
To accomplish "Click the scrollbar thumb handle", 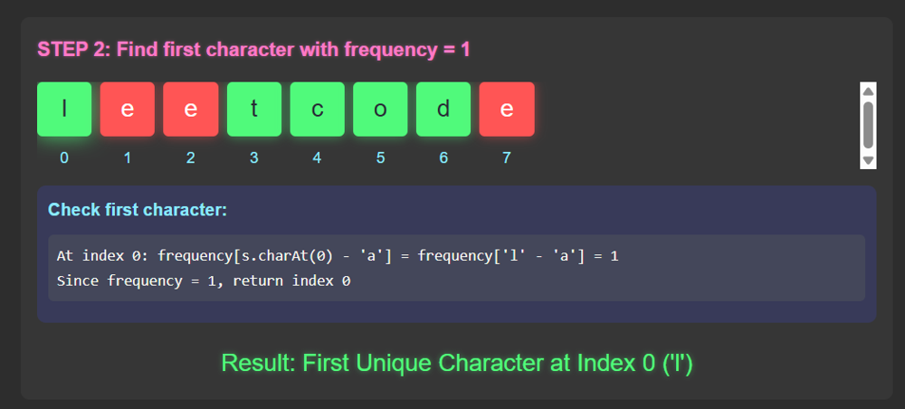I will pos(868,124).
